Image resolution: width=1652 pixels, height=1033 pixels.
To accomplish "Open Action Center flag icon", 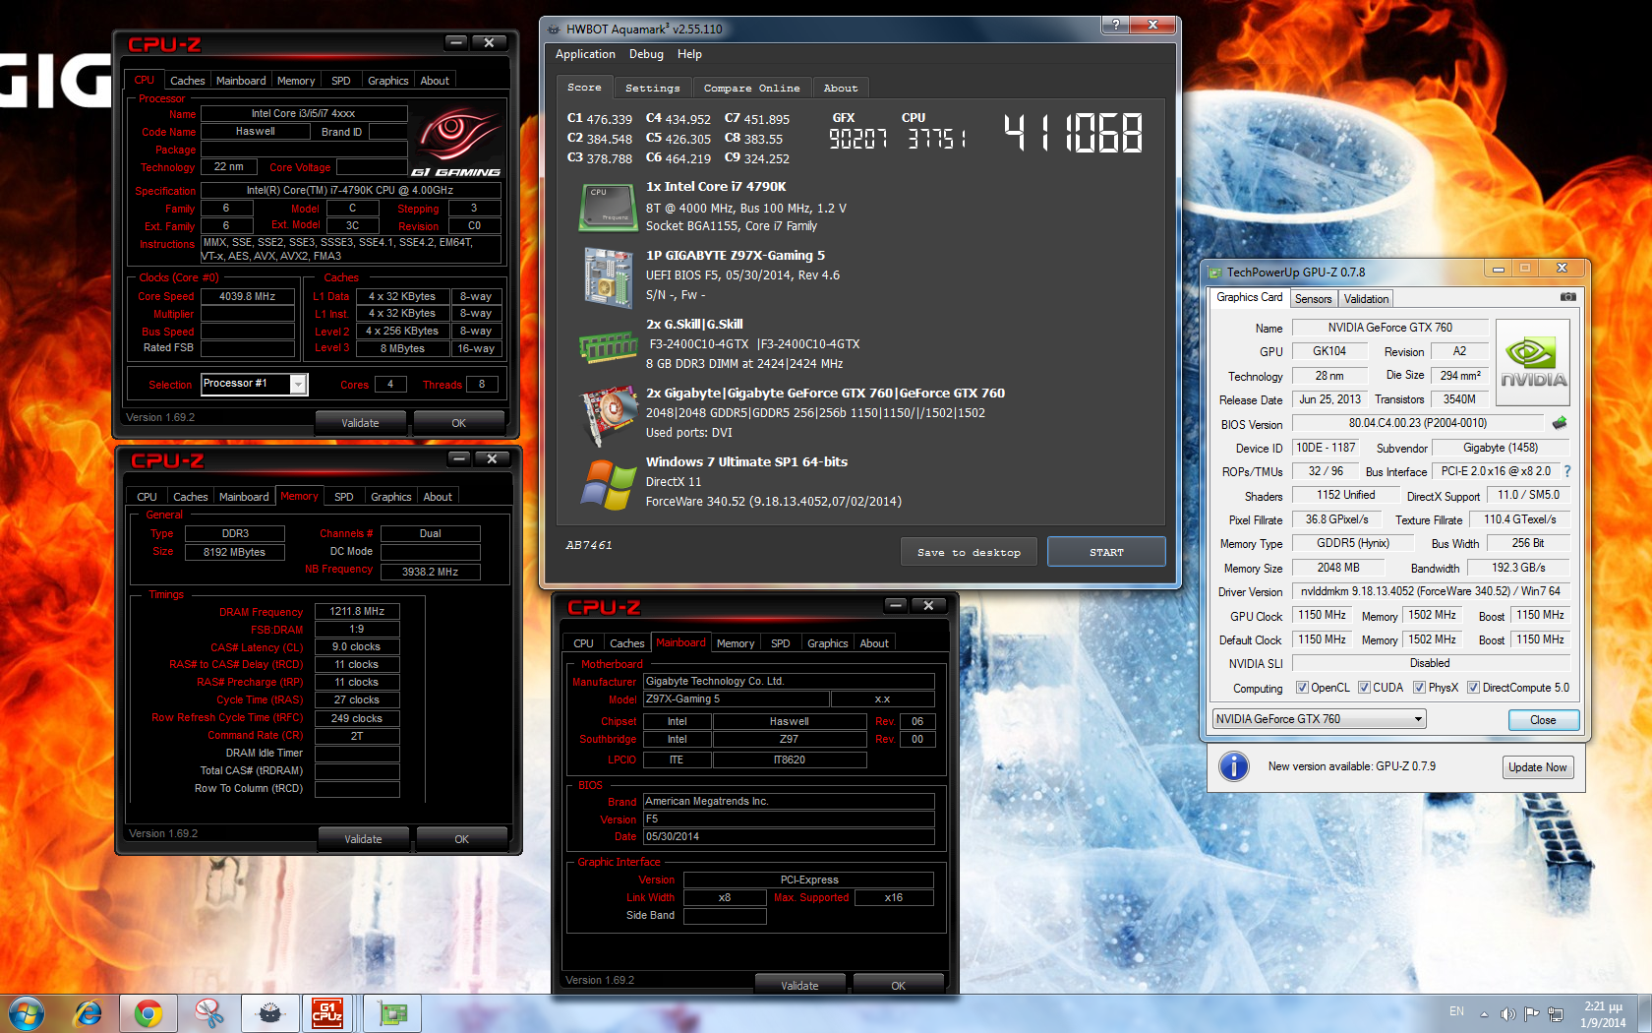I will coord(1531,1013).
